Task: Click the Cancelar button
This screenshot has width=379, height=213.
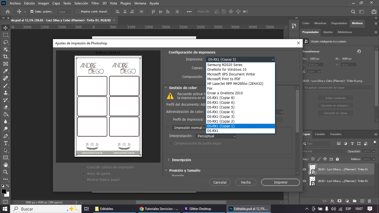Action: [x=220, y=182]
